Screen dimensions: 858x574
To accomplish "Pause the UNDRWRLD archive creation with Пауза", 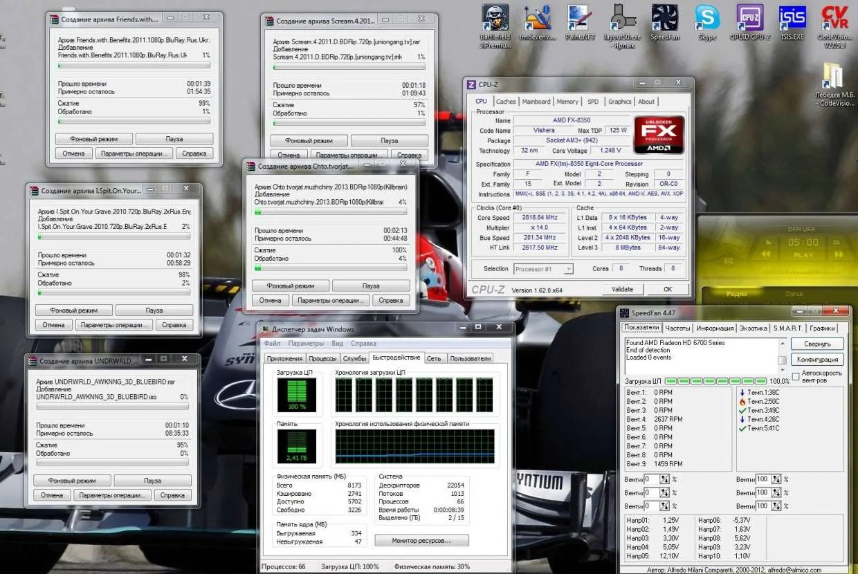I will pos(152,481).
